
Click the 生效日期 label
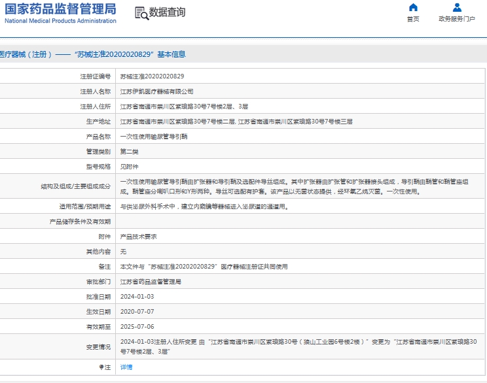click(98, 312)
